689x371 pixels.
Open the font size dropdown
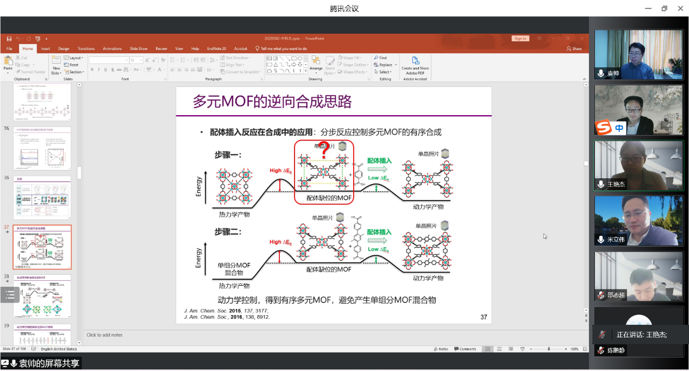click(x=140, y=60)
